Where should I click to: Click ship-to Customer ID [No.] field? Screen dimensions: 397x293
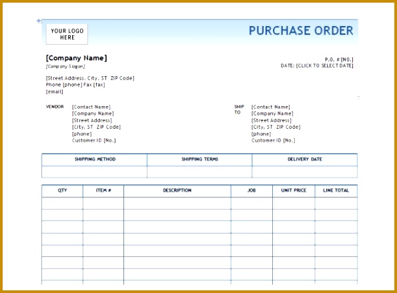[273, 141]
